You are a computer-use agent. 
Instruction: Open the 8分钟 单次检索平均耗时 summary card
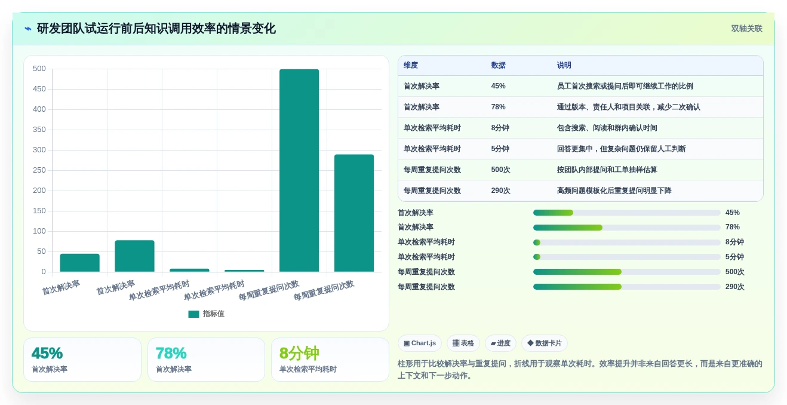tap(330, 360)
